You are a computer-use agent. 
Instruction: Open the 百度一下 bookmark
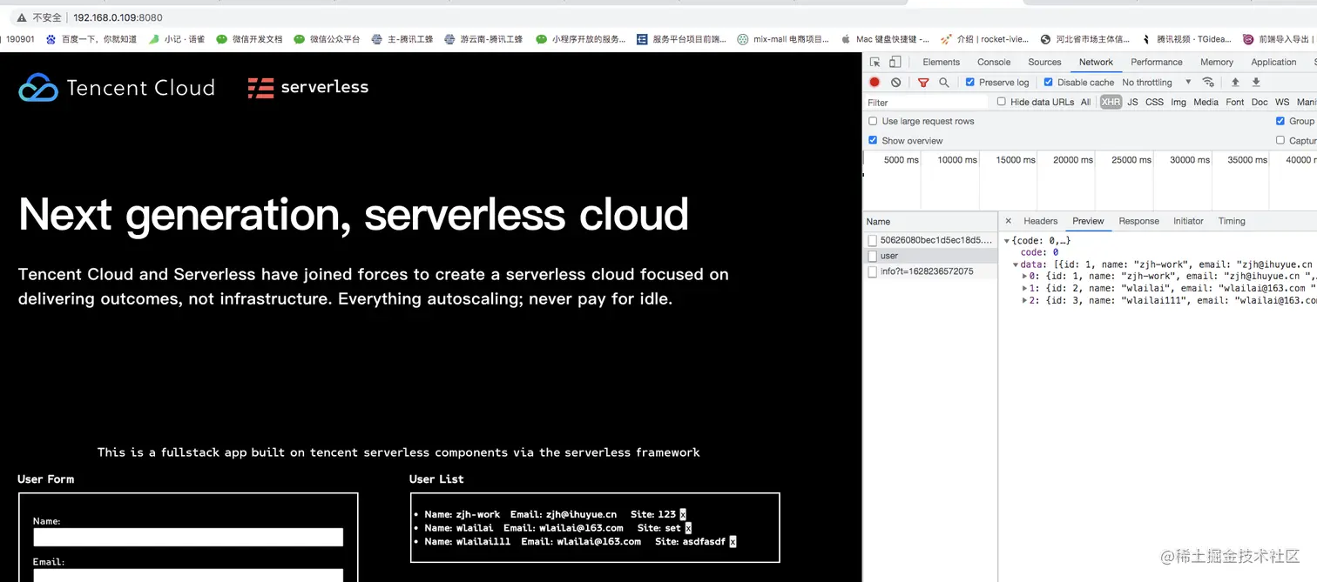pos(91,39)
